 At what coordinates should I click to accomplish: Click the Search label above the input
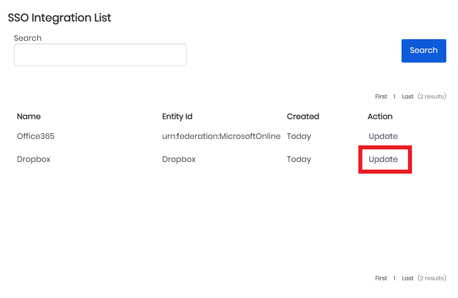[x=27, y=38]
